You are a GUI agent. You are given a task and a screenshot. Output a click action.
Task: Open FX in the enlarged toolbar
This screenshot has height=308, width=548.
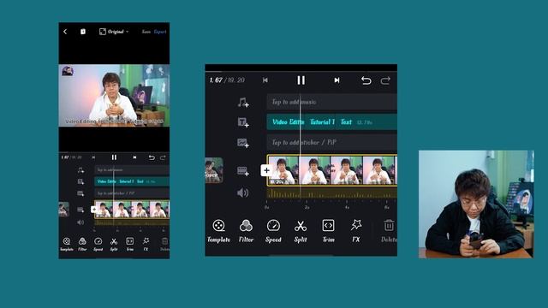tap(356, 231)
